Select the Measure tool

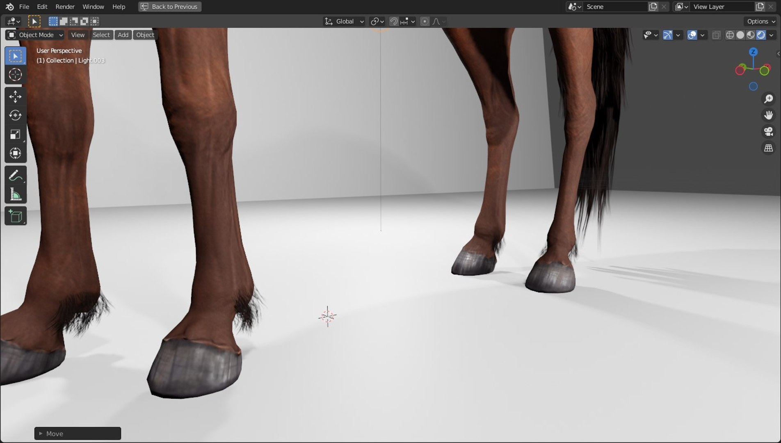(x=16, y=194)
